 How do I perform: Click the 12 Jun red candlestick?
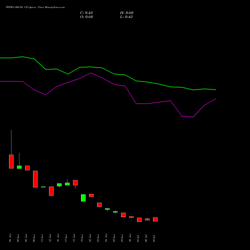tap(51, 191)
